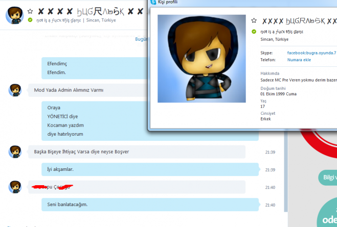Click the chat scrollbar beside the conversation
337x227 pixels.
click(286, 171)
